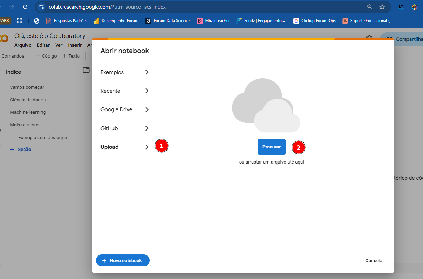Viewport: 423px width, 279px height.
Task: Click the globe bookmark icon
Action: [x=37, y=21]
